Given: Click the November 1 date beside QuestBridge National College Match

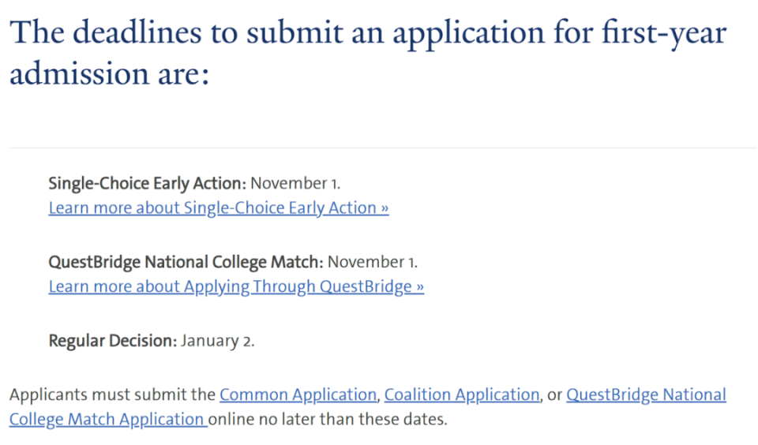Looking at the screenshot, I should [x=373, y=262].
